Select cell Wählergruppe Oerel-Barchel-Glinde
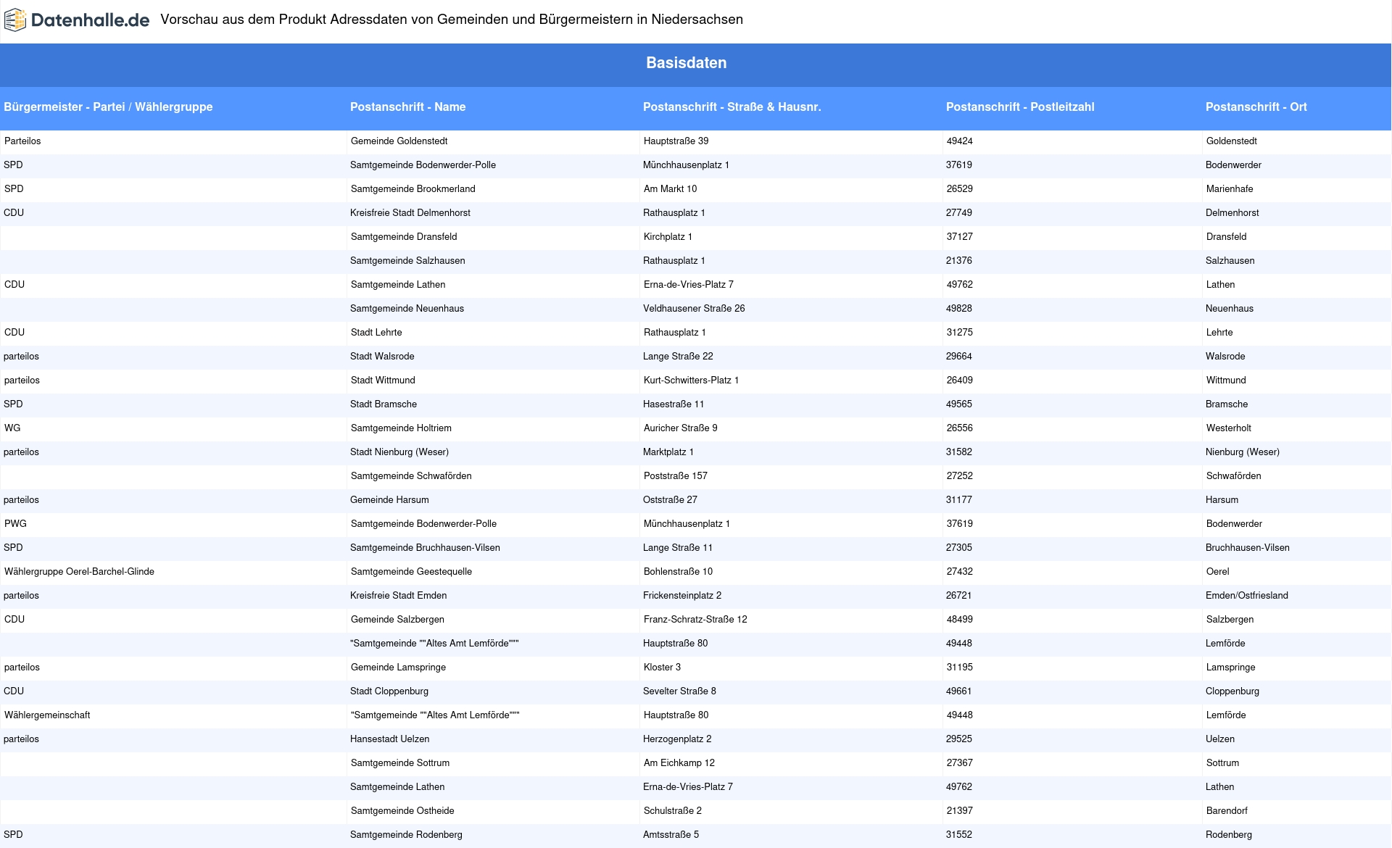Screen dimensions: 1392x848 click(79, 572)
